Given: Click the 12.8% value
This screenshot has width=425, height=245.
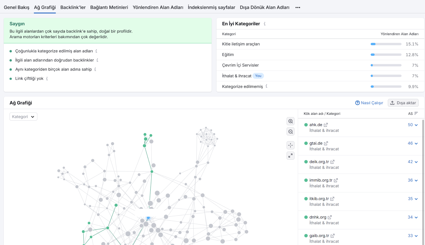Looking at the screenshot, I should (x=412, y=55).
